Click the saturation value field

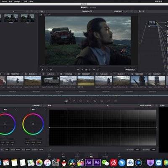tap(153, 150)
